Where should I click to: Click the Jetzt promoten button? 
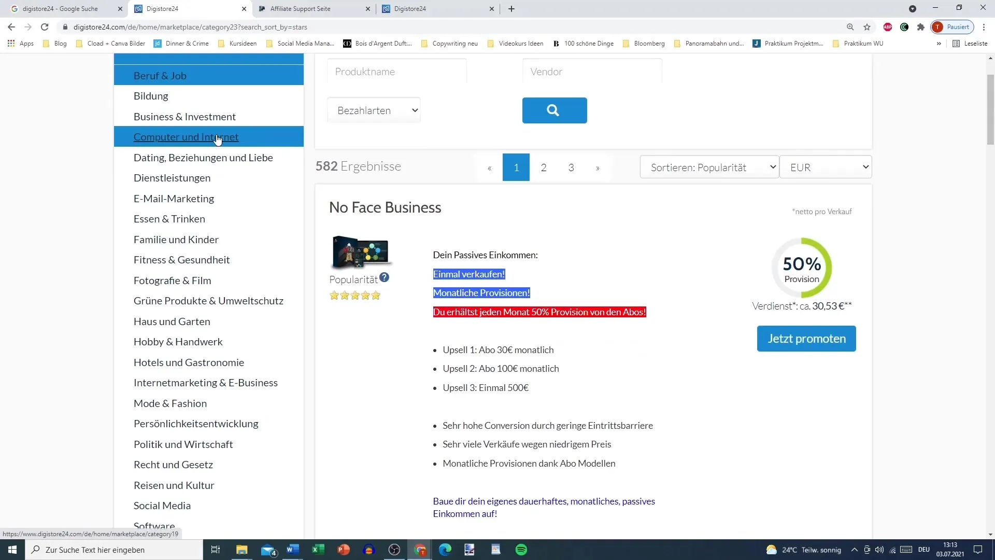point(806,339)
